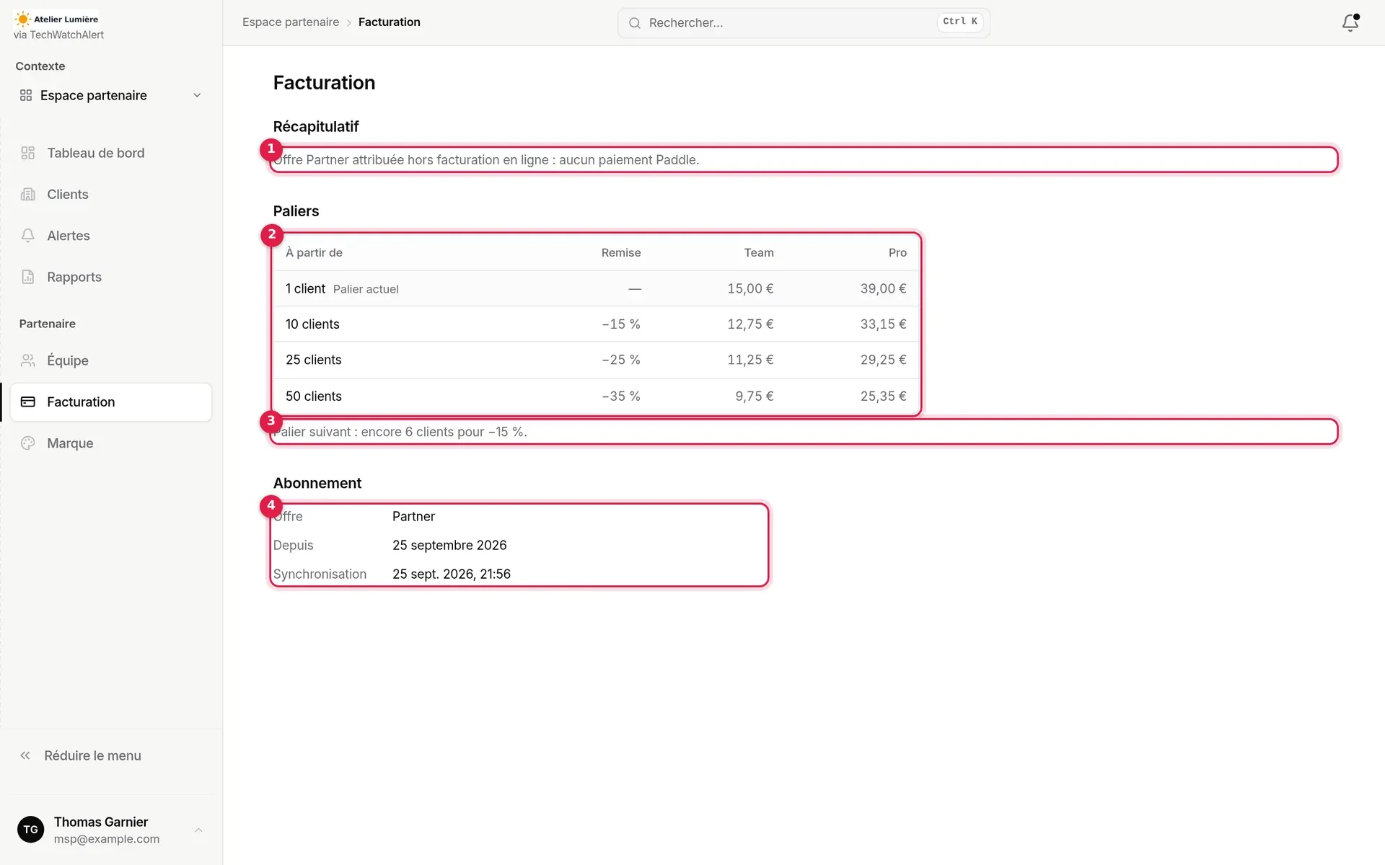
Task: Click the 'Pro' column header
Action: coord(897,253)
